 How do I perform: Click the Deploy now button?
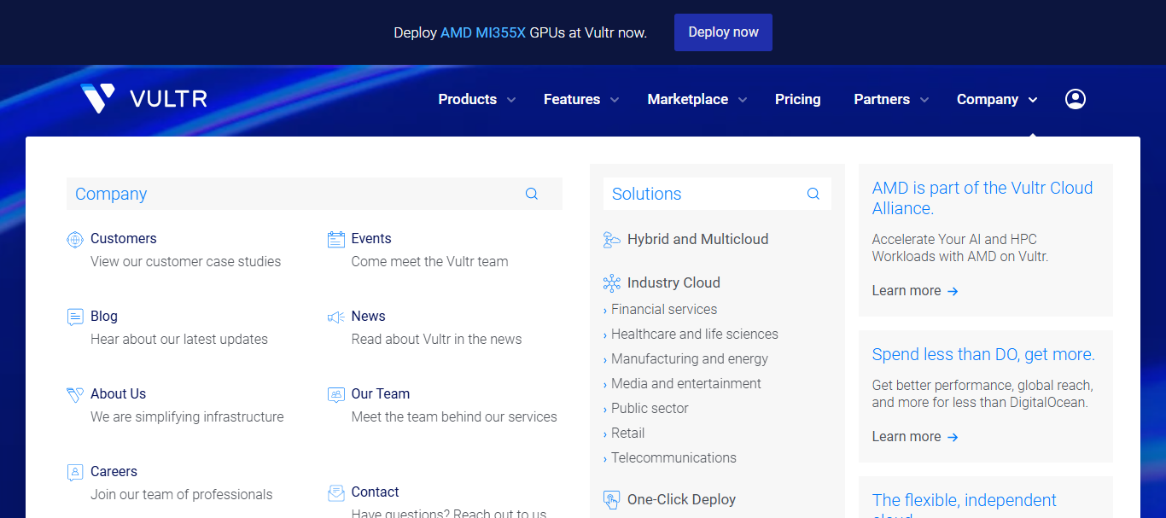(723, 32)
